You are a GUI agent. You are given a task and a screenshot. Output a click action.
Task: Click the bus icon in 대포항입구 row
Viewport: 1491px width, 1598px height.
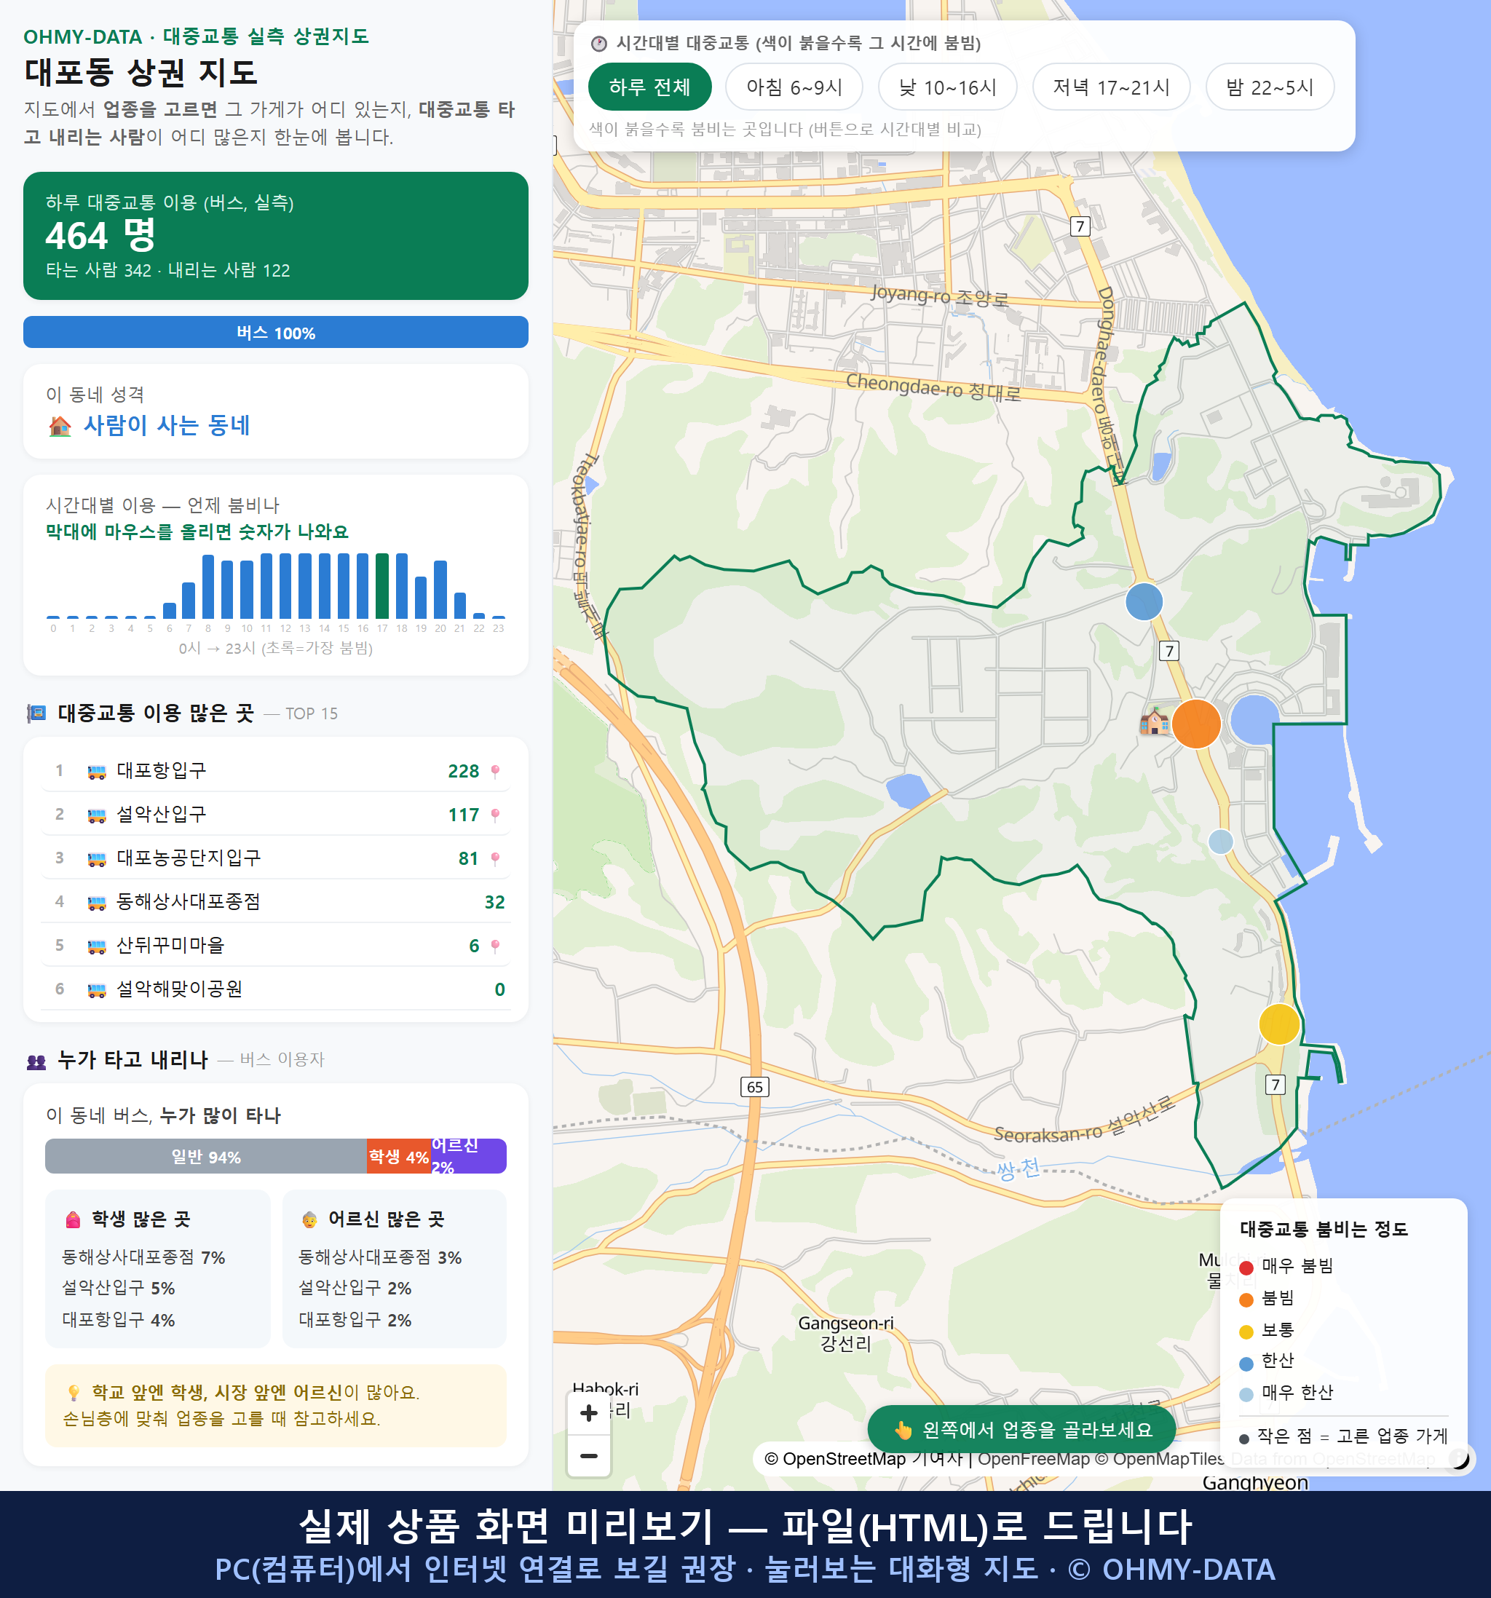pos(96,772)
